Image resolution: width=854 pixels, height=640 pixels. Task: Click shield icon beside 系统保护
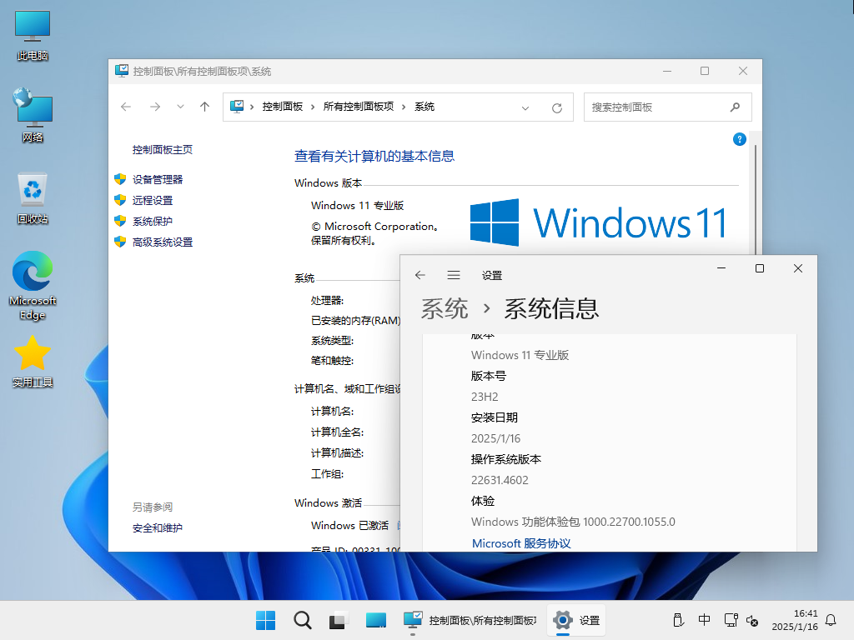[120, 220]
